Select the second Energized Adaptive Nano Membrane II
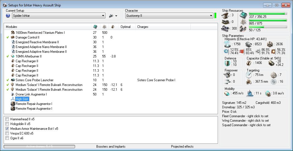This screenshot has height=151, width=293. coord(41,52)
